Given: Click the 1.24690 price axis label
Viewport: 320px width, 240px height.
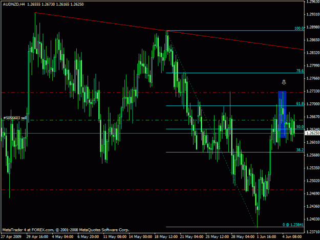Looking at the screenshot, I should click(313, 193).
